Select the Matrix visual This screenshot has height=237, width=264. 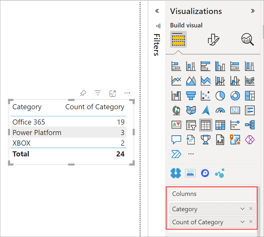pyautogui.click(x=220, y=125)
